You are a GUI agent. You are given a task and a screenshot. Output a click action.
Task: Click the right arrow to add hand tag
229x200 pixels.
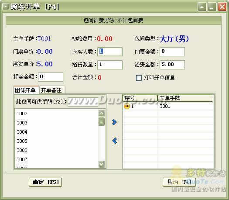pyautogui.click(x=114, y=122)
